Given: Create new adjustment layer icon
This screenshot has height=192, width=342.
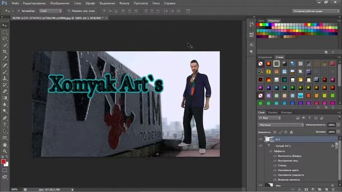Looking at the screenshot, I should coord(313,190).
